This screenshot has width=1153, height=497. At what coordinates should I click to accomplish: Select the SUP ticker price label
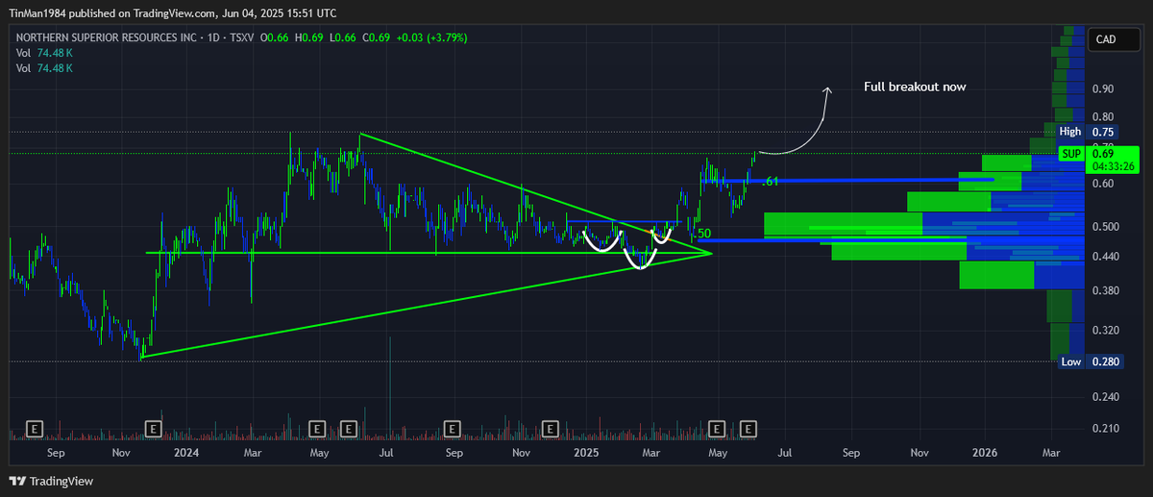point(1070,154)
